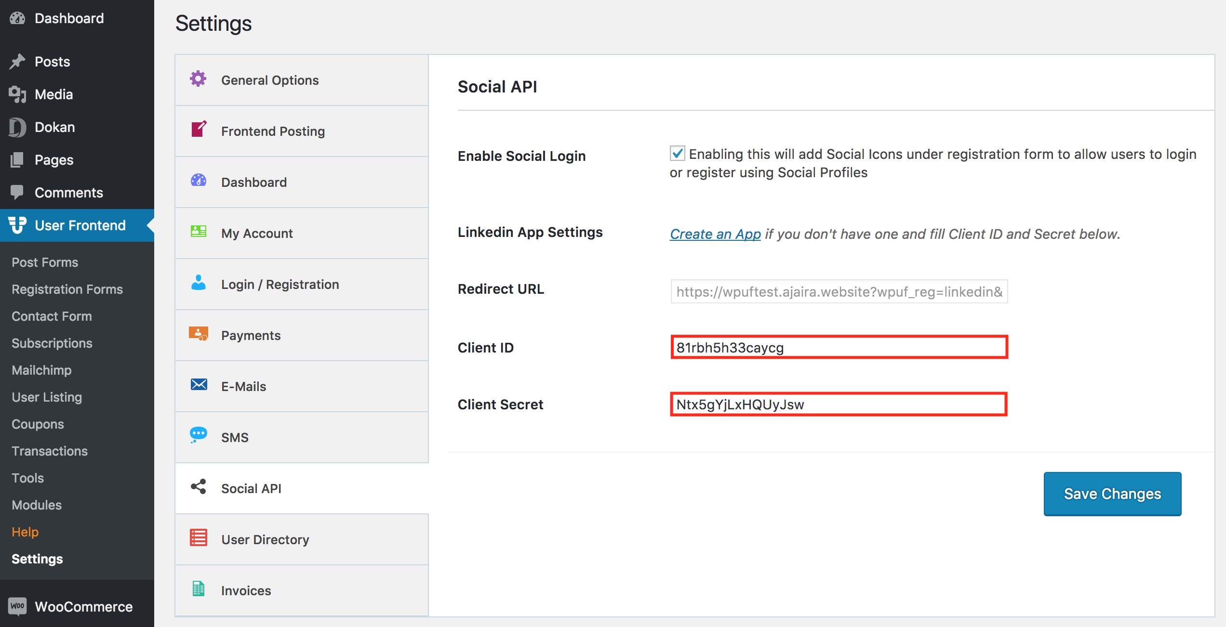The height and width of the screenshot is (627, 1226).
Task: Select the Login / Registration tab
Action: coord(302,284)
